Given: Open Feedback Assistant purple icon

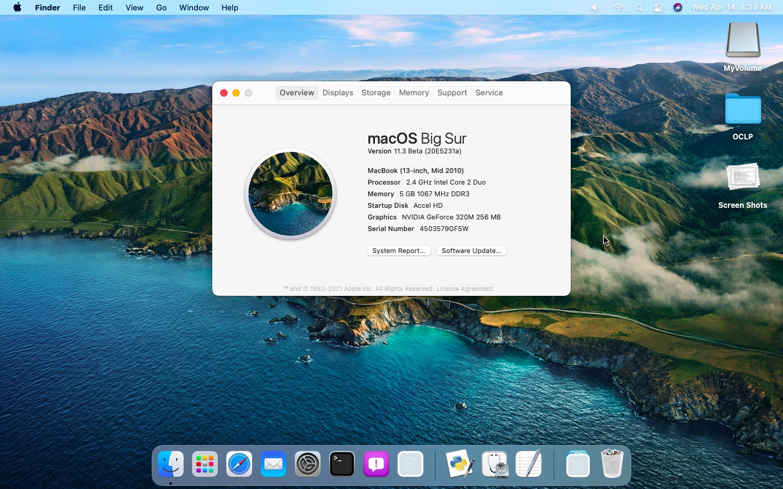Looking at the screenshot, I should 376,465.
